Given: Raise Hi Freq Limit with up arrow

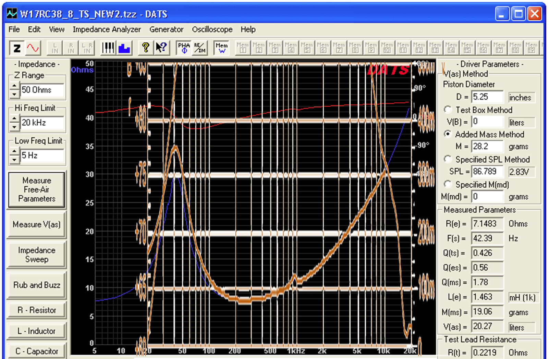Looking at the screenshot, I should [x=14, y=119].
